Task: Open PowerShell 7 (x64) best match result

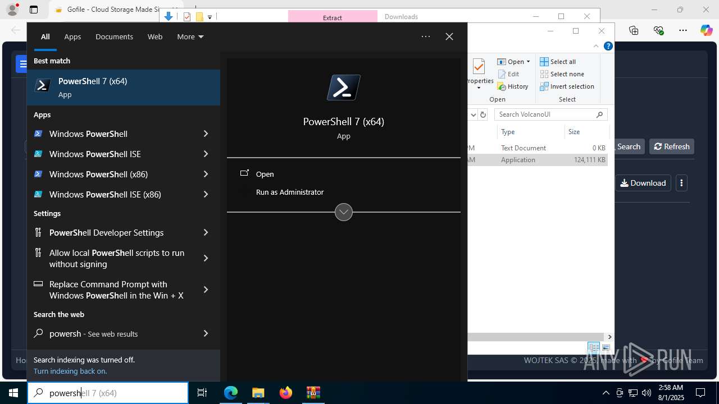Action: pos(124,88)
